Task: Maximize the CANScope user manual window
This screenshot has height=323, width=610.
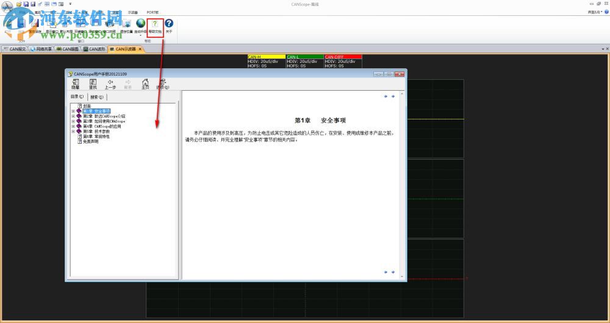Action: (x=388, y=74)
